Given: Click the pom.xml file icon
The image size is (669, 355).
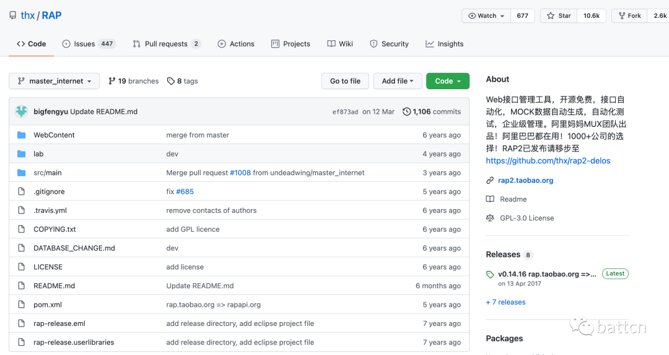Looking at the screenshot, I should (22, 304).
